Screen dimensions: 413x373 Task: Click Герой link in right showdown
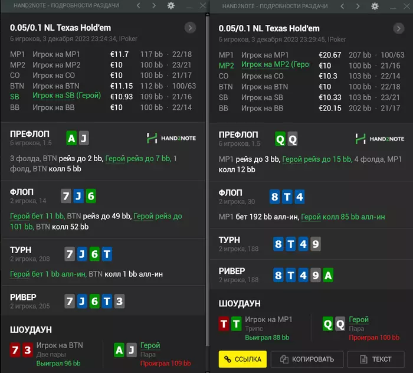[x=359, y=319]
